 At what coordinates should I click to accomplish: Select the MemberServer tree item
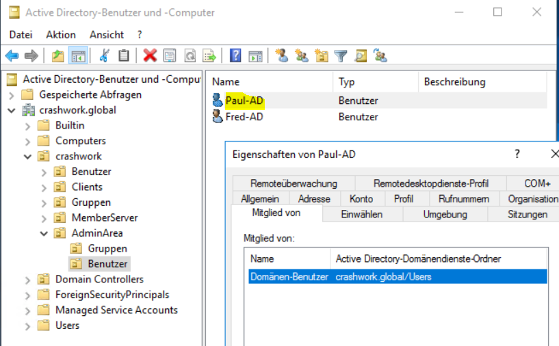(105, 217)
